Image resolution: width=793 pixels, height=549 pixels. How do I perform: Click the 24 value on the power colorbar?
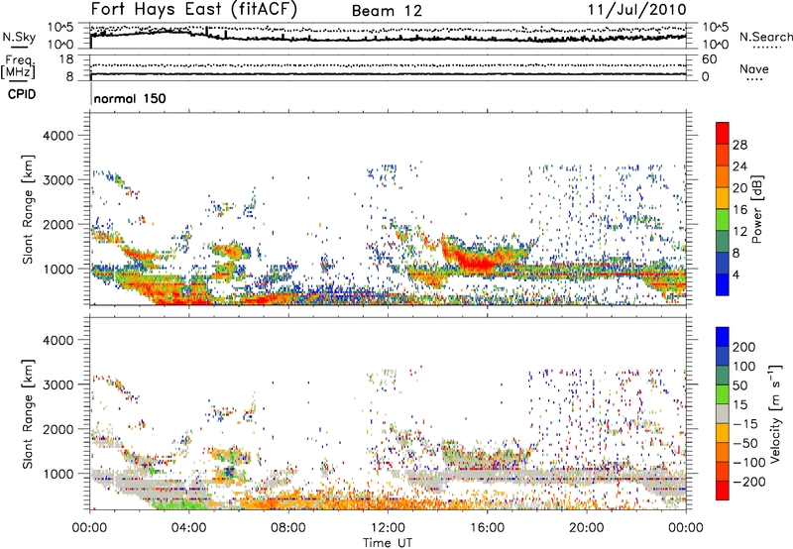click(x=739, y=166)
